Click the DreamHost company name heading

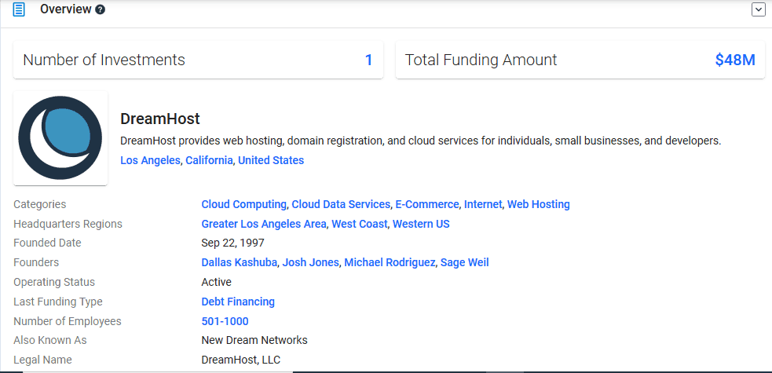[x=160, y=119]
